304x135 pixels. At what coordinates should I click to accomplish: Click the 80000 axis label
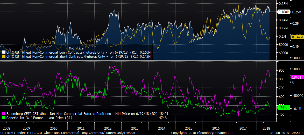pyautogui.click(x=283, y=44)
